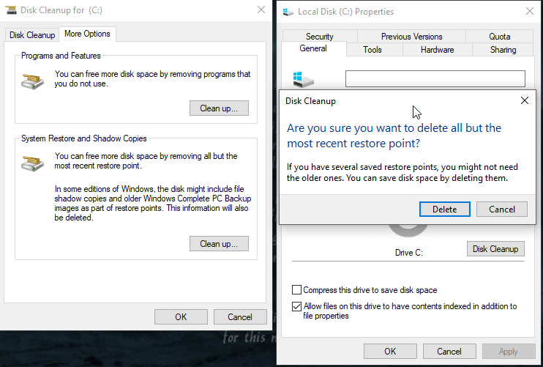
Task: Click Clean up under System Restore section
Action: 219,243
